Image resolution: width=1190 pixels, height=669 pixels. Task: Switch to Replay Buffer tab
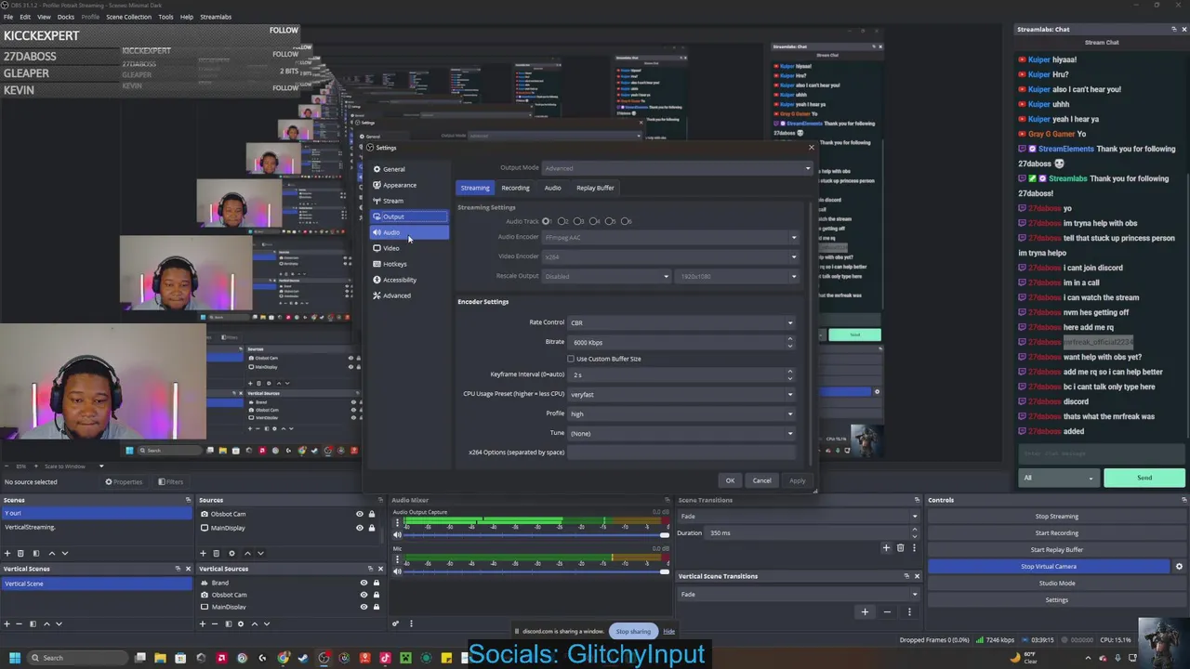point(595,188)
